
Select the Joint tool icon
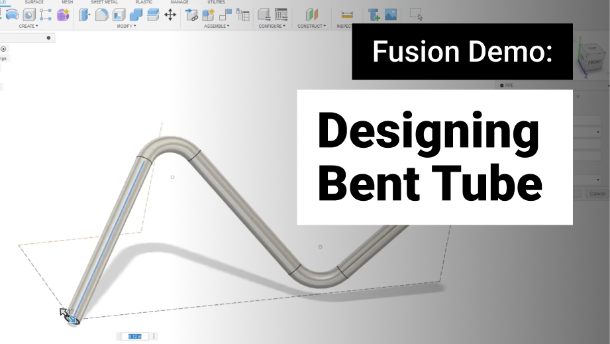226,15
